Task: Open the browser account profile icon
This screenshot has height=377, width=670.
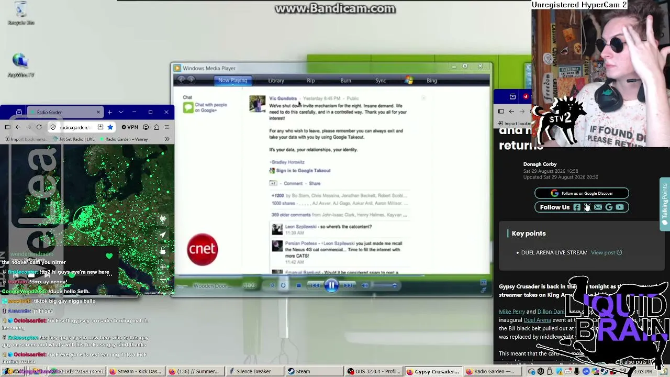Action: 146,127
